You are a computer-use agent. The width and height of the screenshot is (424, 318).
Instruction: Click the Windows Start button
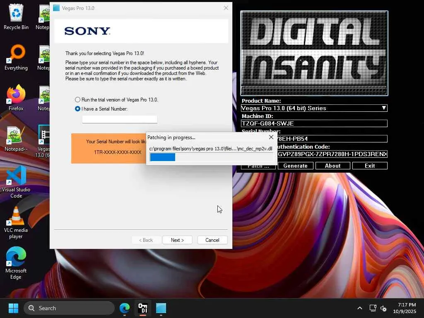coord(13,308)
